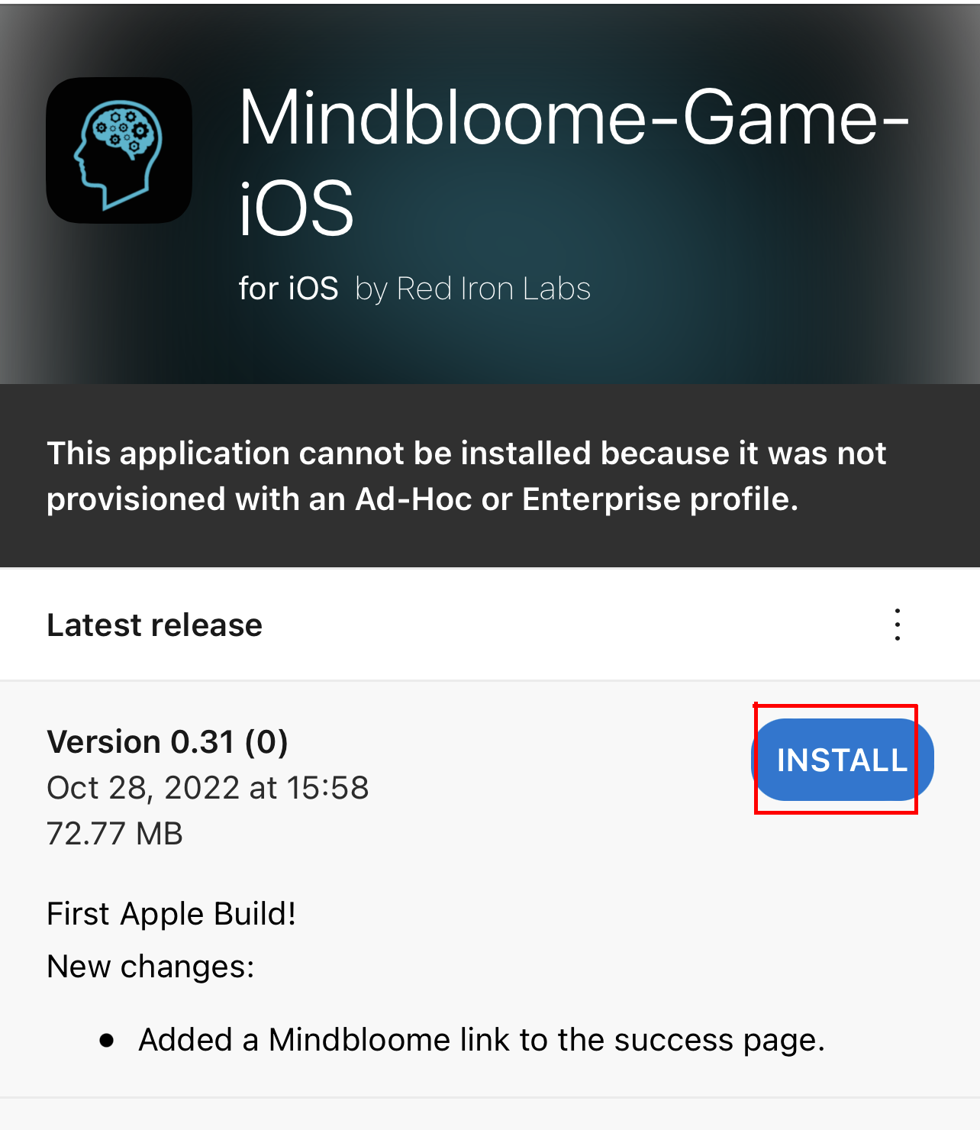Select the 'New changes:' text line
Image resolution: width=980 pixels, height=1130 pixels.
(150, 967)
